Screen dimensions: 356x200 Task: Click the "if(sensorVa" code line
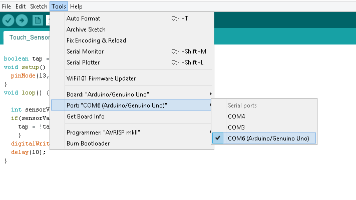click(x=30, y=118)
